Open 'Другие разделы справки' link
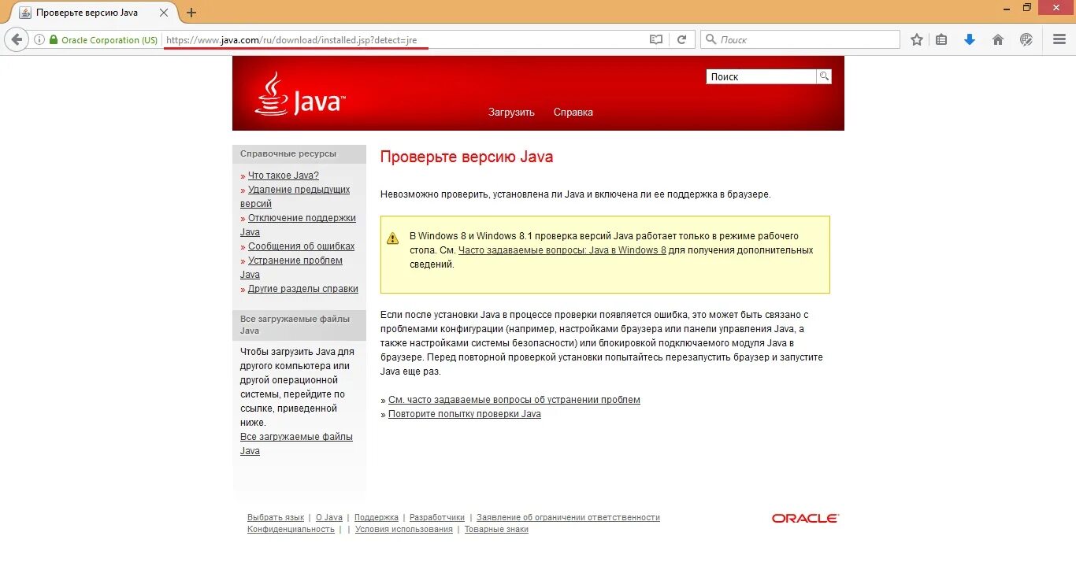 click(303, 289)
